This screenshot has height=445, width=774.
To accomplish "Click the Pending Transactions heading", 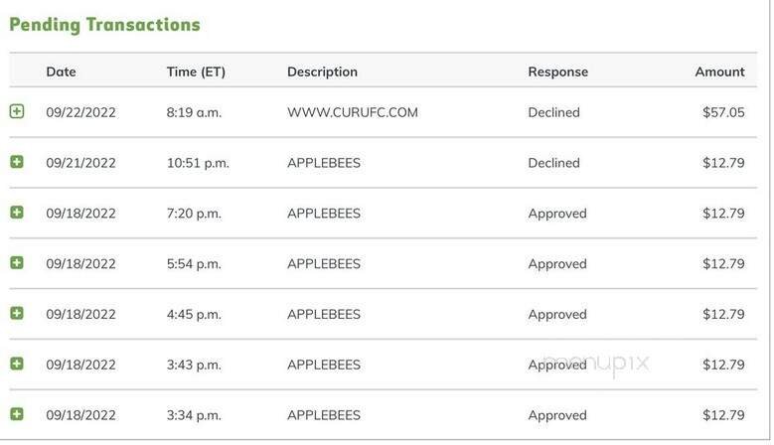I will click(104, 25).
